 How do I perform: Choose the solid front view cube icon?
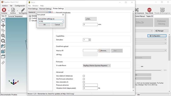(3, 51)
